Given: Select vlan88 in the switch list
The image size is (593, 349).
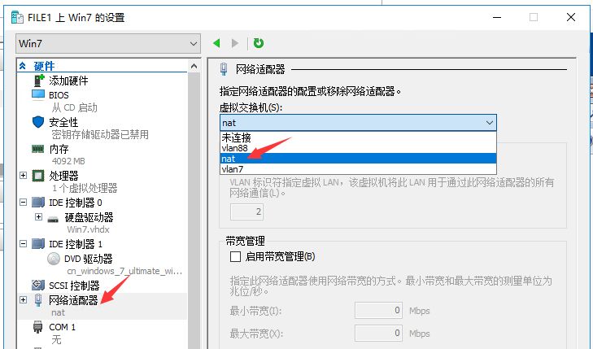Looking at the screenshot, I should pos(358,148).
